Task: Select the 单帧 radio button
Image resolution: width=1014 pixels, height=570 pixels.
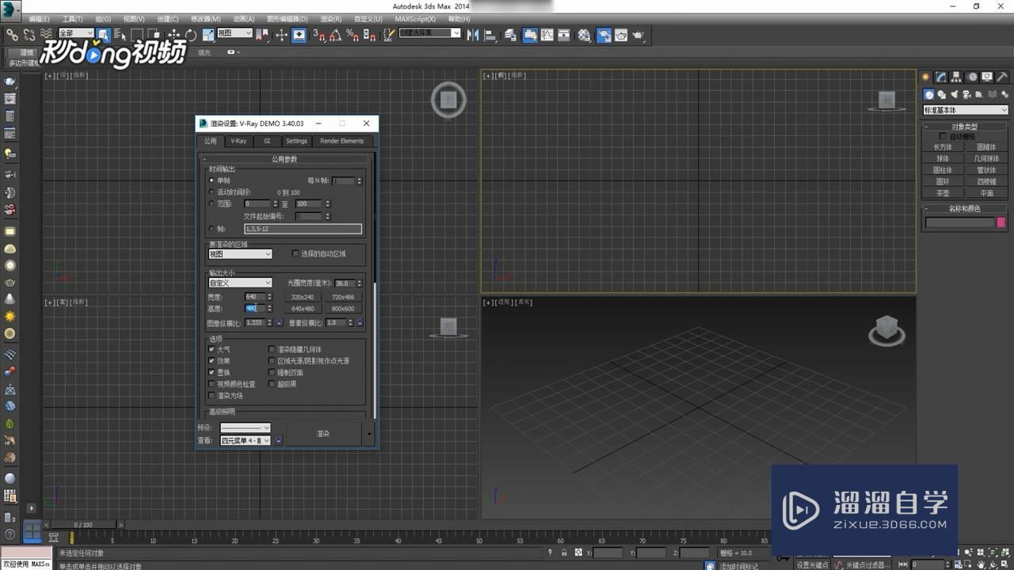Action: click(x=212, y=180)
